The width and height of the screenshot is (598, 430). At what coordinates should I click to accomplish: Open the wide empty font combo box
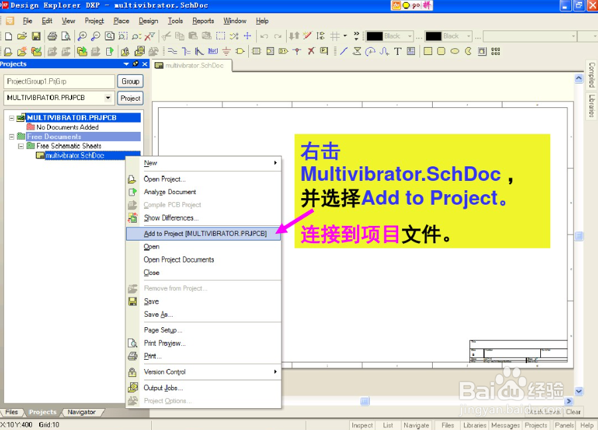coord(530,36)
